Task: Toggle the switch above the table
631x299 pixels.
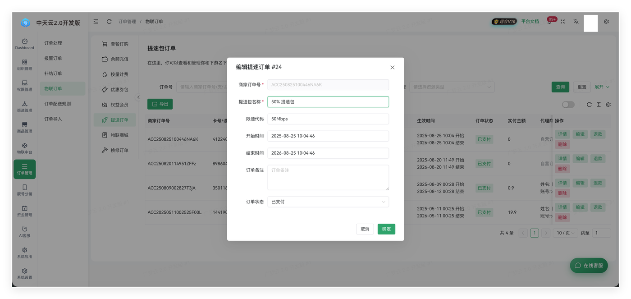Action: coord(568,105)
